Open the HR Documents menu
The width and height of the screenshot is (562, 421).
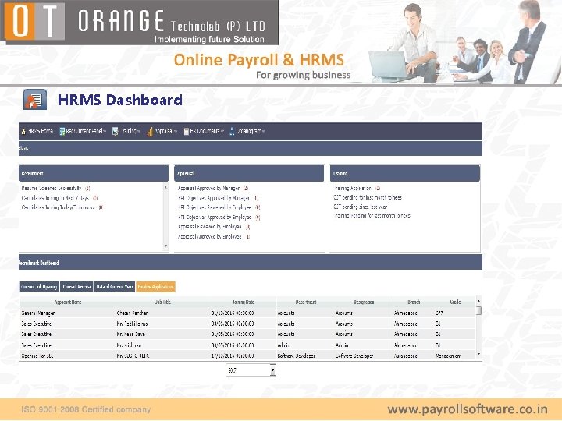[x=204, y=132]
